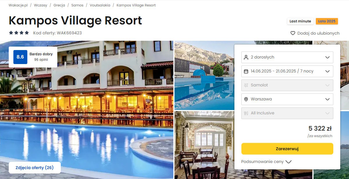Click the person icon in guests field
349x179 pixels.
click(x=246, y=57)
